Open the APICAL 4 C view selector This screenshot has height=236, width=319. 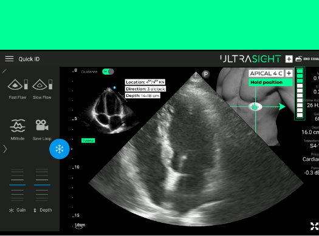click(266, 73)
